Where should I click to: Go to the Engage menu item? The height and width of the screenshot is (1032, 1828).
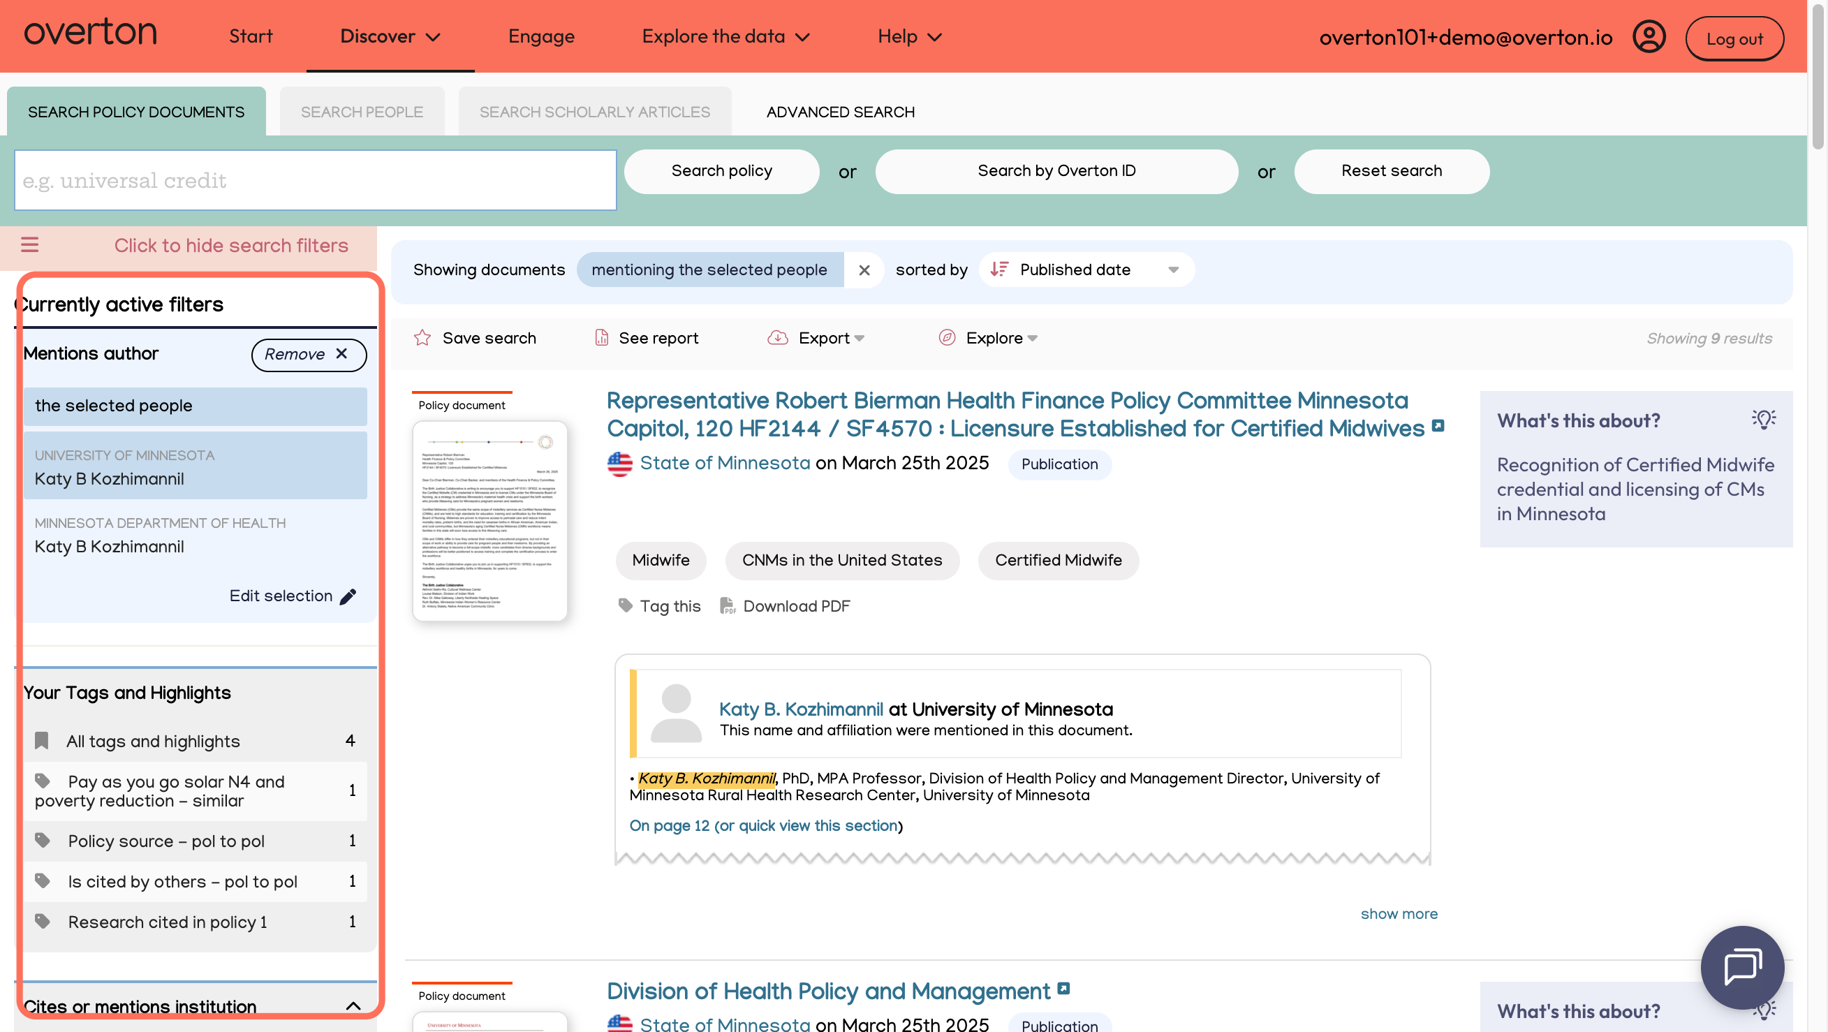[541, 37]
